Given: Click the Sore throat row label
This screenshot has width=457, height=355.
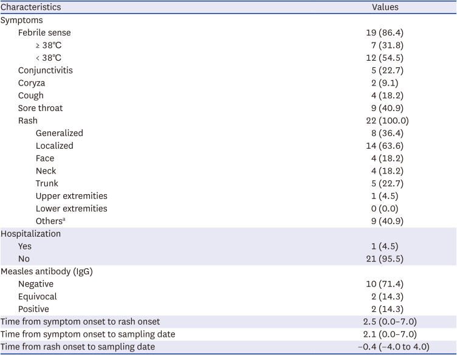Looking at the screenshot, I should [x=40, y=108].
